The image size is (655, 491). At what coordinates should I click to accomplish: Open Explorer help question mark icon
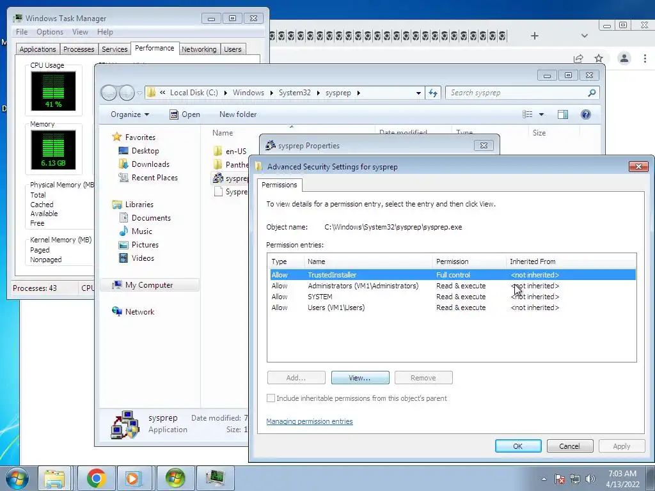[x=586, y=114]
